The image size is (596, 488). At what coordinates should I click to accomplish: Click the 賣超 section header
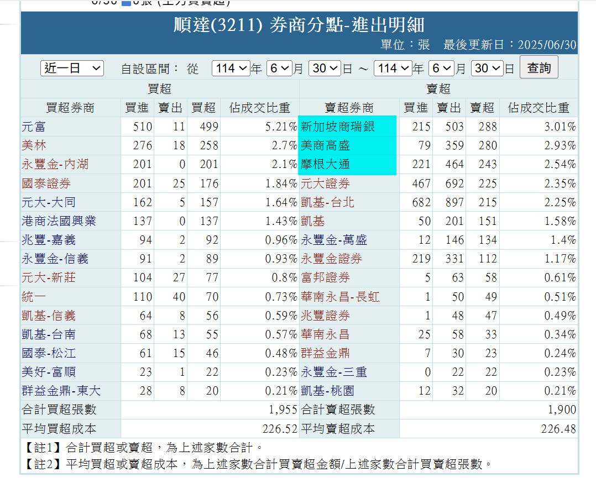click(438, 89)
